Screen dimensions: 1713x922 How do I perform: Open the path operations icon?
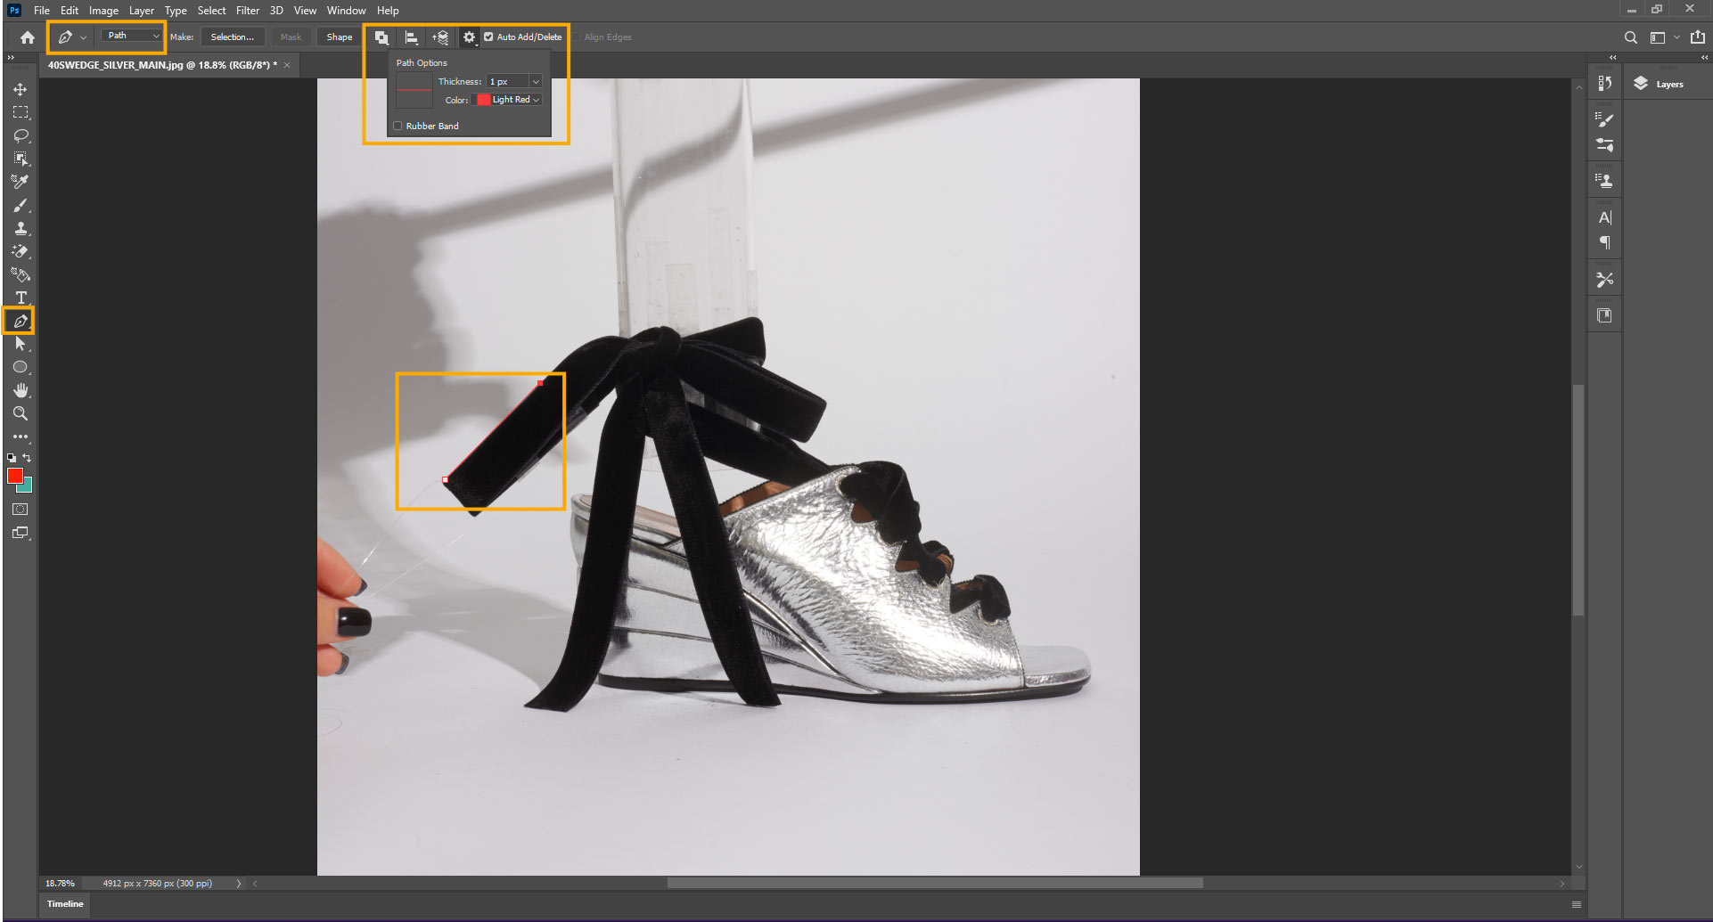point(381,37)
